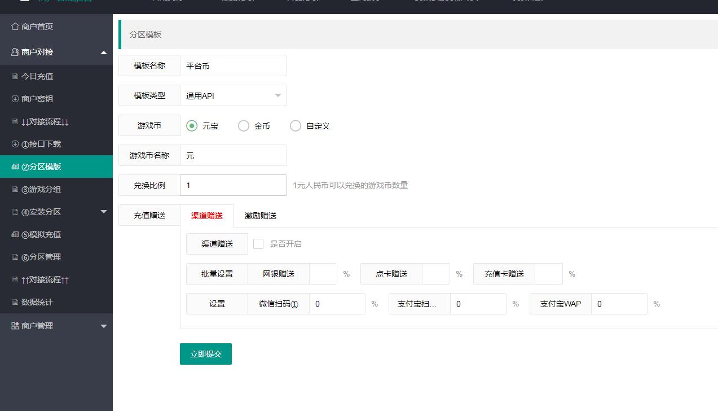The width and height of the screenshot is (718, 411).
Task: Expand the ④安装分区 submenu arrow
Action: click(x=103, y=212)
